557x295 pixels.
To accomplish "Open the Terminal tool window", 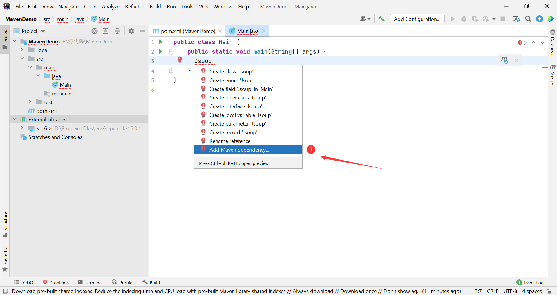I will click(90, 283).
